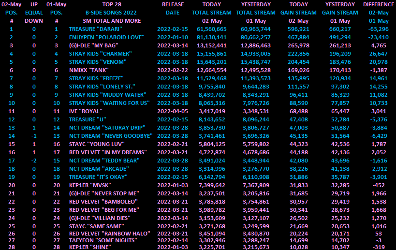Click the KEP1ER "SHINE" song title
Viewport: 396px width, 250px height.
[90, 247]
